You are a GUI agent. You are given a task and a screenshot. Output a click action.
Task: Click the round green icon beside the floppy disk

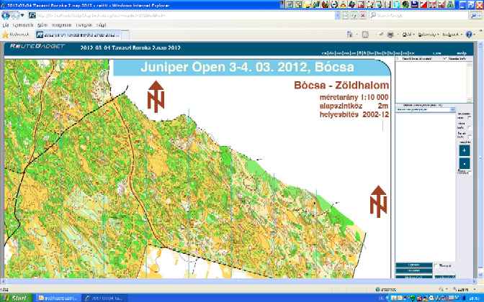[405, 4]
